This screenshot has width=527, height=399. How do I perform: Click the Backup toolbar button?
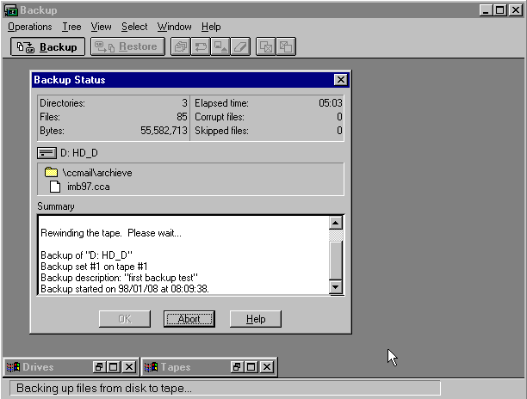[x=47, y=46]
